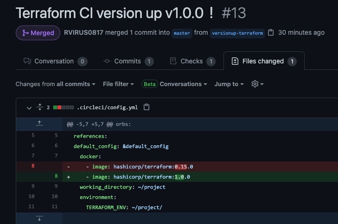Collapse the config.yml file diff
This screenshot has width=338, height=224.
[x=29, y=108]
